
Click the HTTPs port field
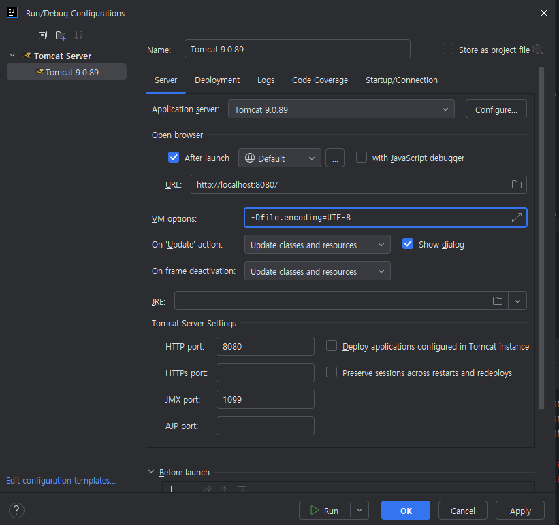pos(266,373)
